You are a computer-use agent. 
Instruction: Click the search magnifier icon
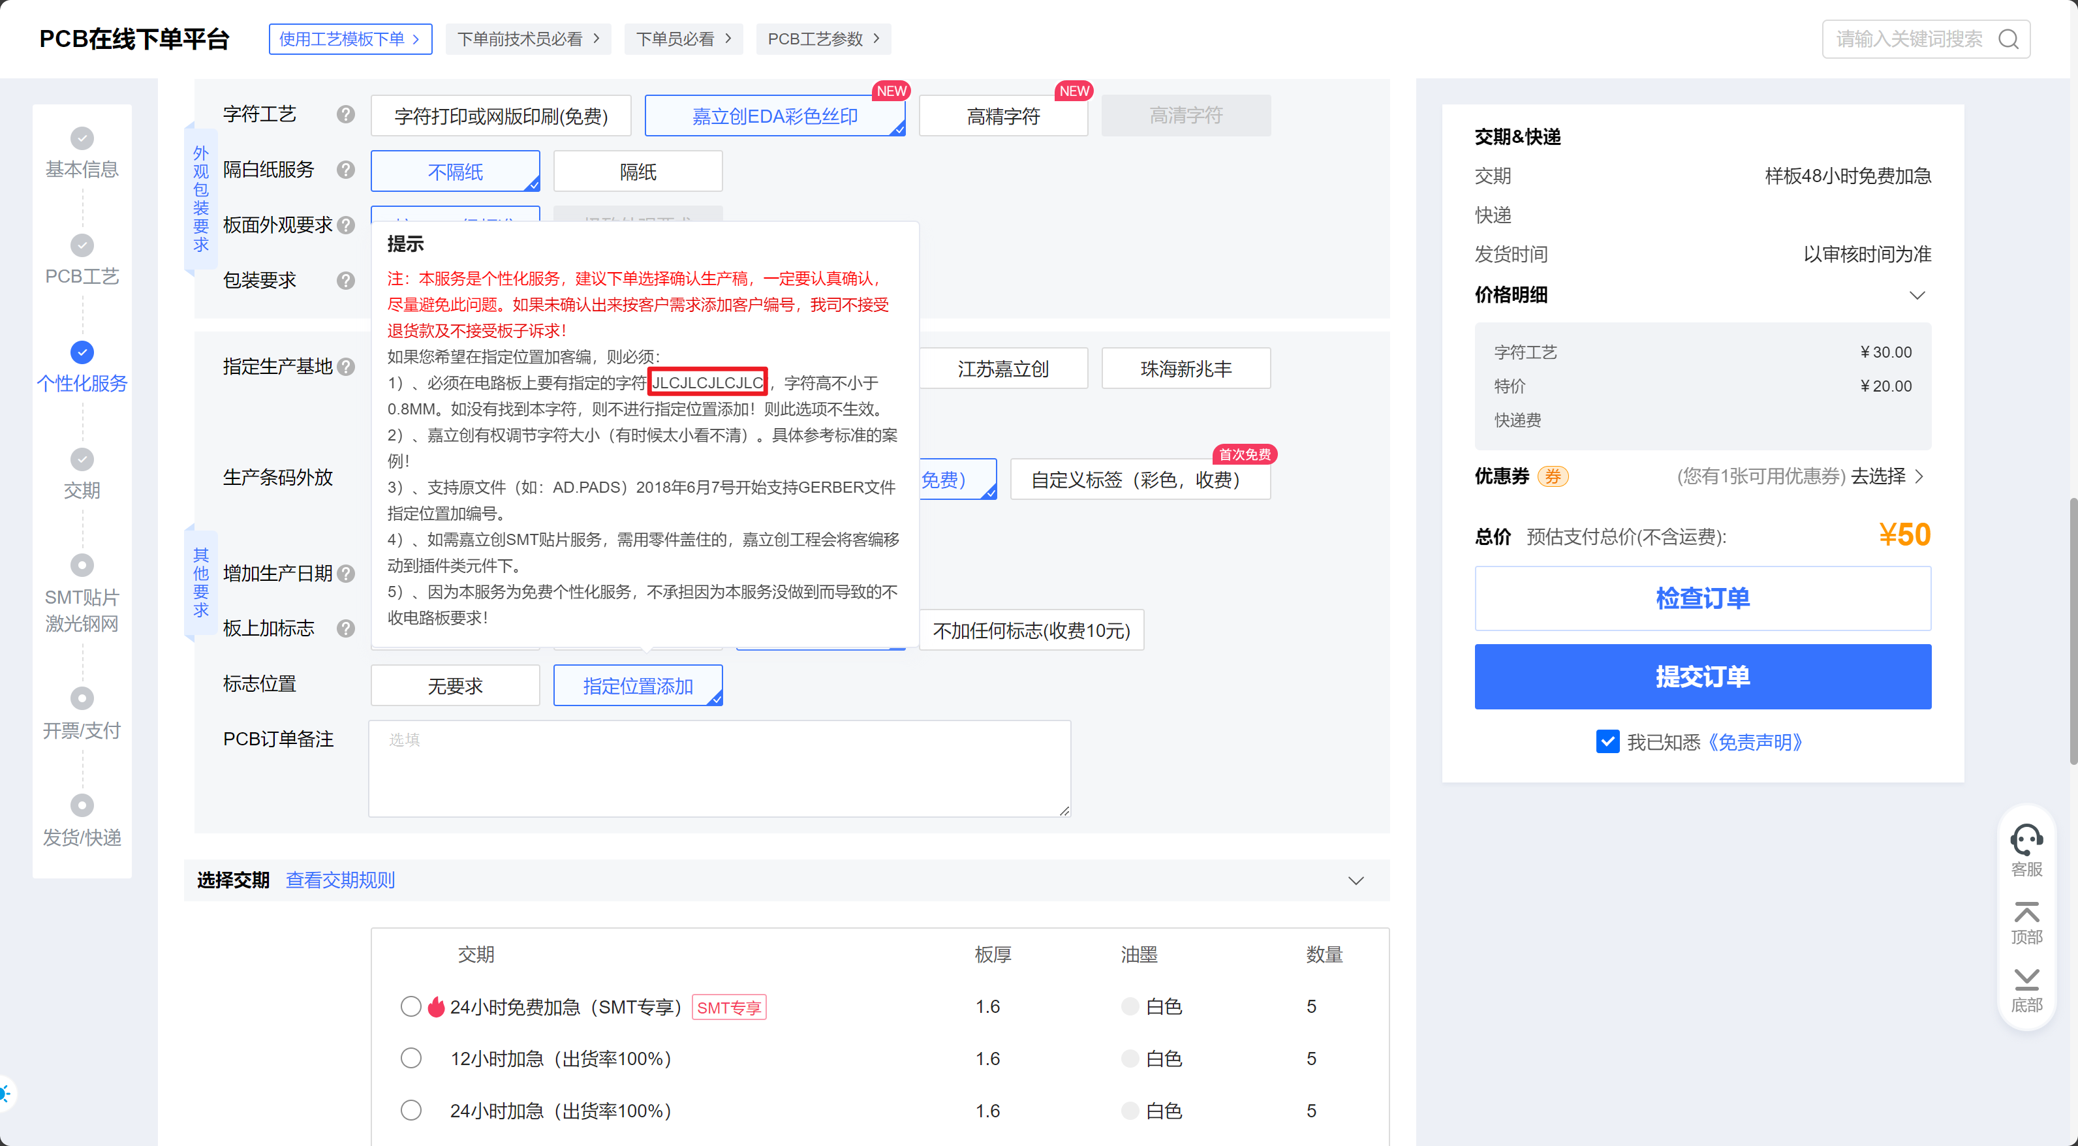point(2008,39)
